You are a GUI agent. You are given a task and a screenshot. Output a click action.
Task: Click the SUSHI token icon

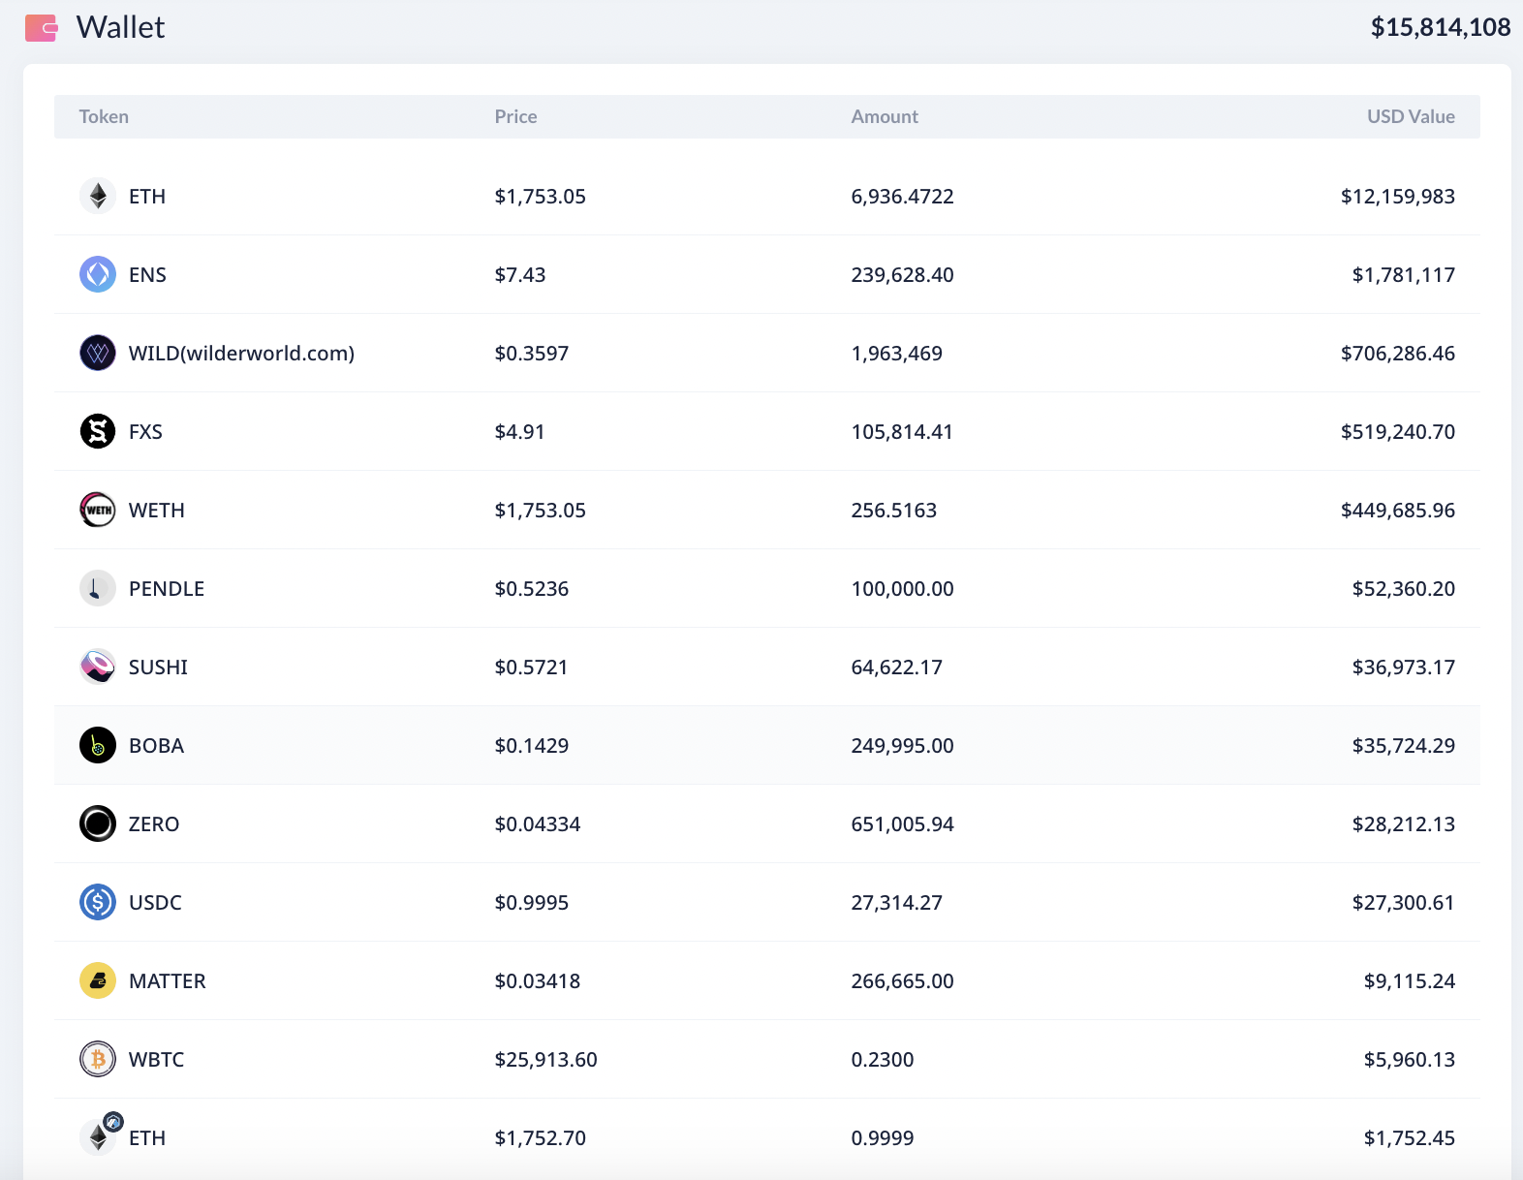click(98, 667)
